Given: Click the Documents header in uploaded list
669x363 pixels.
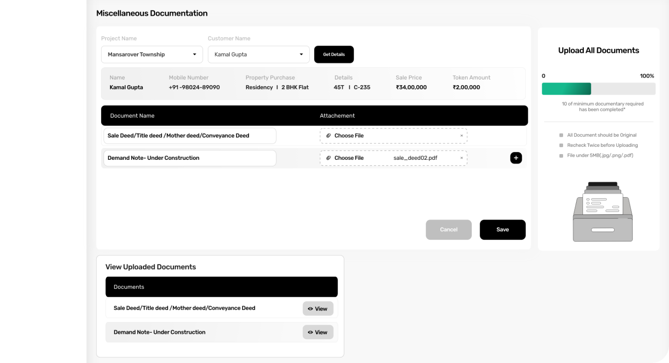Looking at the screenshot, I should (129, 287).
